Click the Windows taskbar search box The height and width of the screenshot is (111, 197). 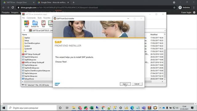(x=32, y=108)
